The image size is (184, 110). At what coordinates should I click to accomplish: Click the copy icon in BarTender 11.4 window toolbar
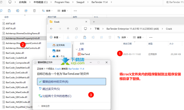(1, 11)
